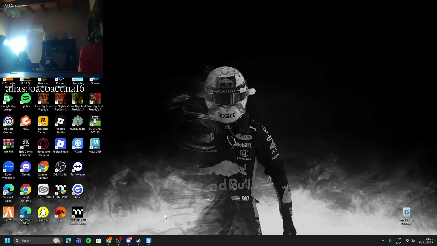Open Edge from the taskbar
The width and height of the screenshot is (437, 246).
click(69, 241)
